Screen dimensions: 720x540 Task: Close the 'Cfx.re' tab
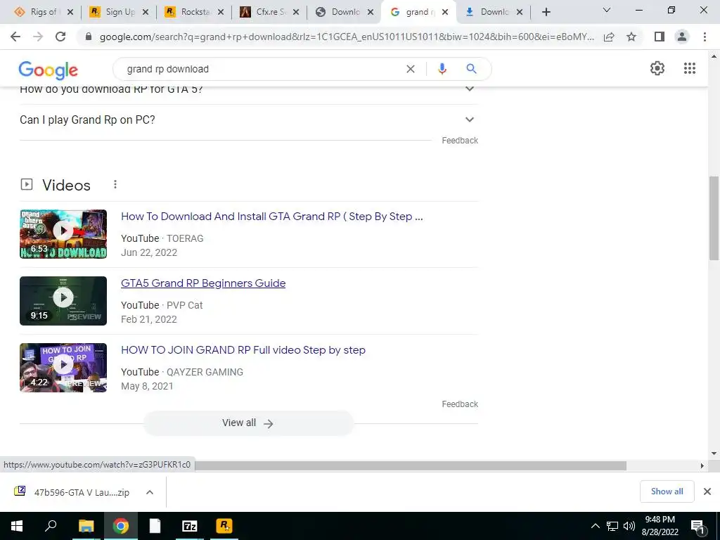pos(296,12)
